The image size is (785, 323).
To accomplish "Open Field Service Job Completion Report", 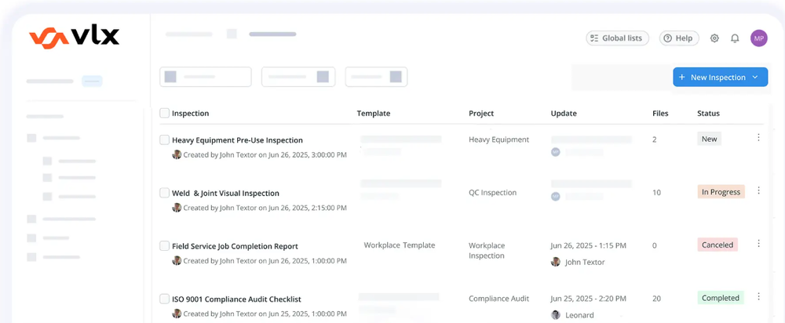I will point(235,246).
